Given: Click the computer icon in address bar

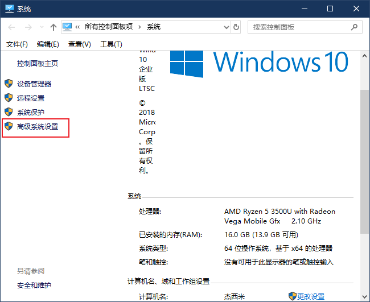Looking at the screenshot, I should pos(67,27).
